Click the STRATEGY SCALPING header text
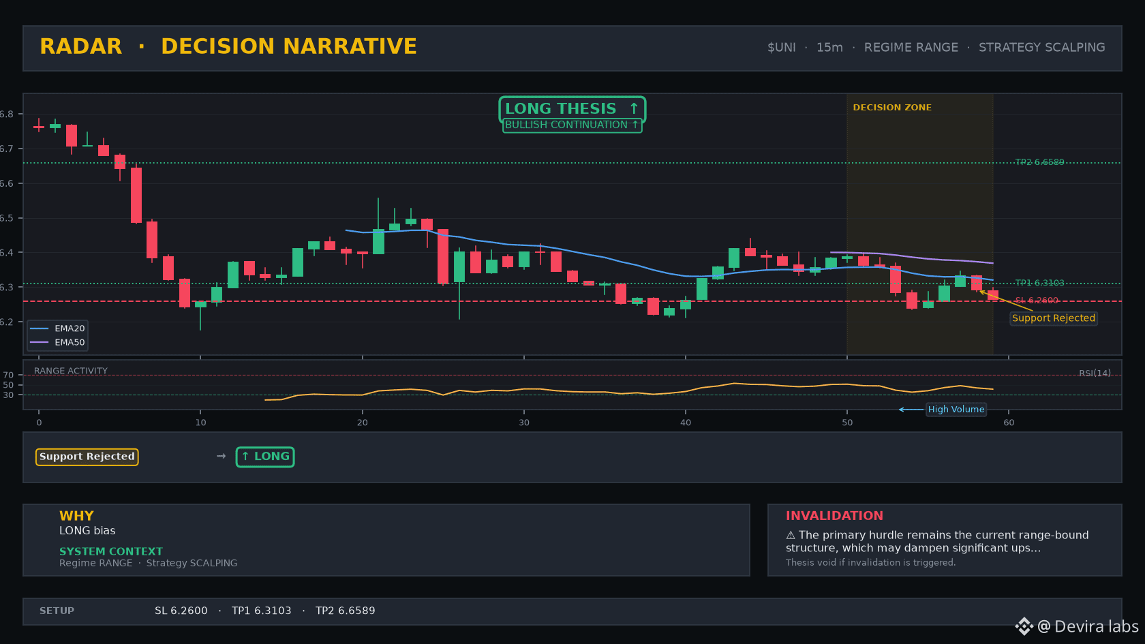 coord(1042,48)
